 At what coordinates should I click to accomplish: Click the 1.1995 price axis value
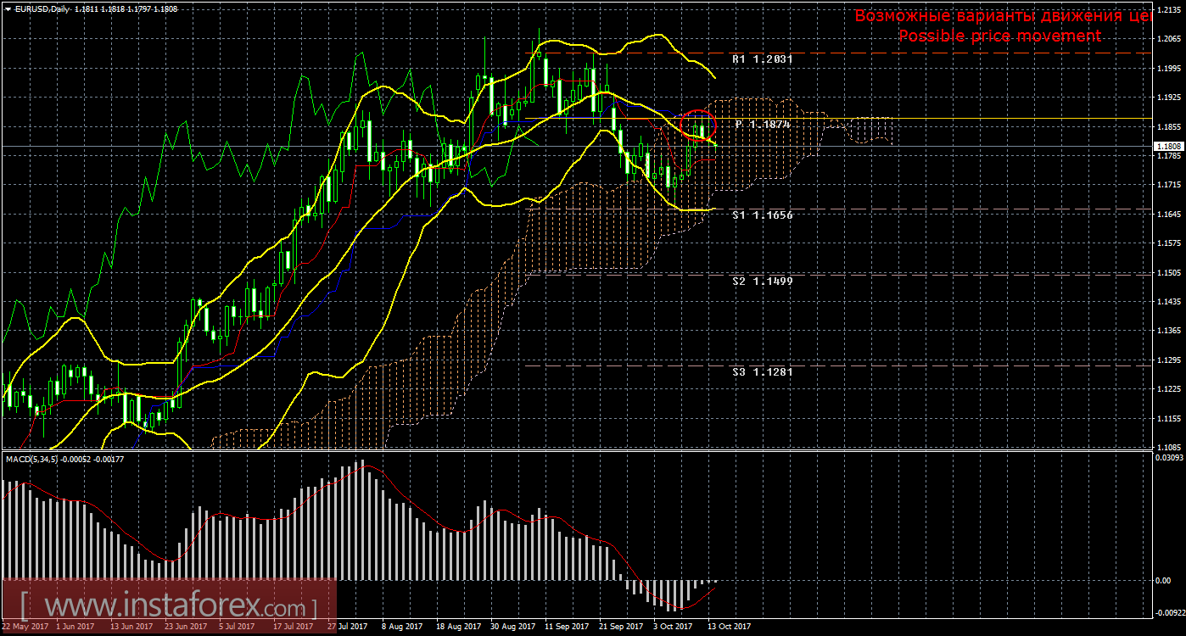(1169, 69)
